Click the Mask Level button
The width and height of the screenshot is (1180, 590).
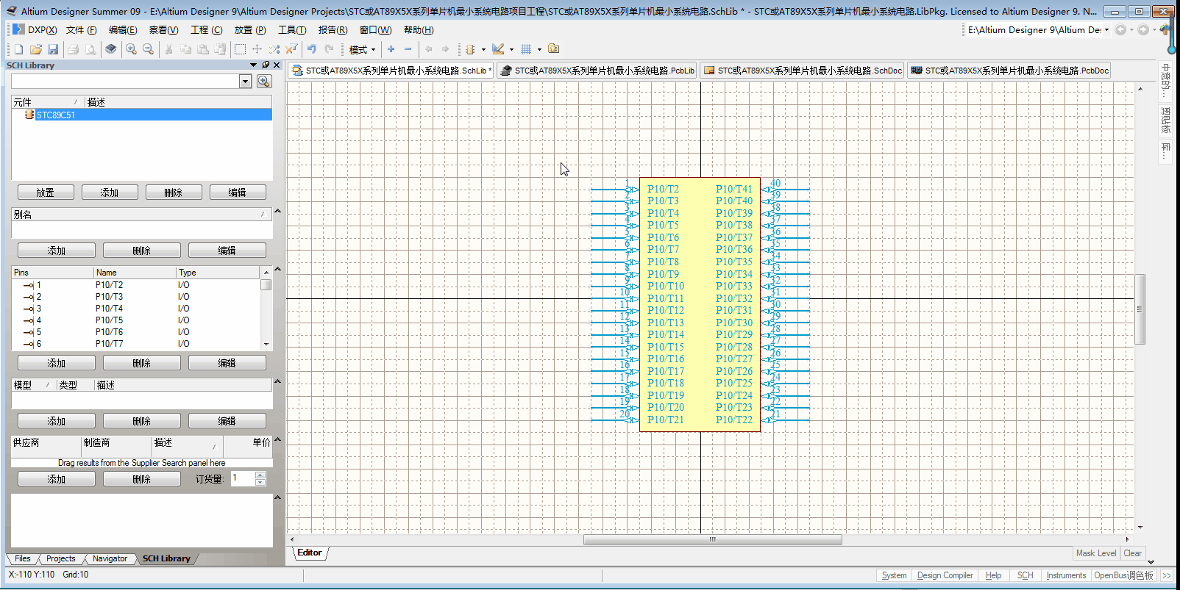[1096, 553]
